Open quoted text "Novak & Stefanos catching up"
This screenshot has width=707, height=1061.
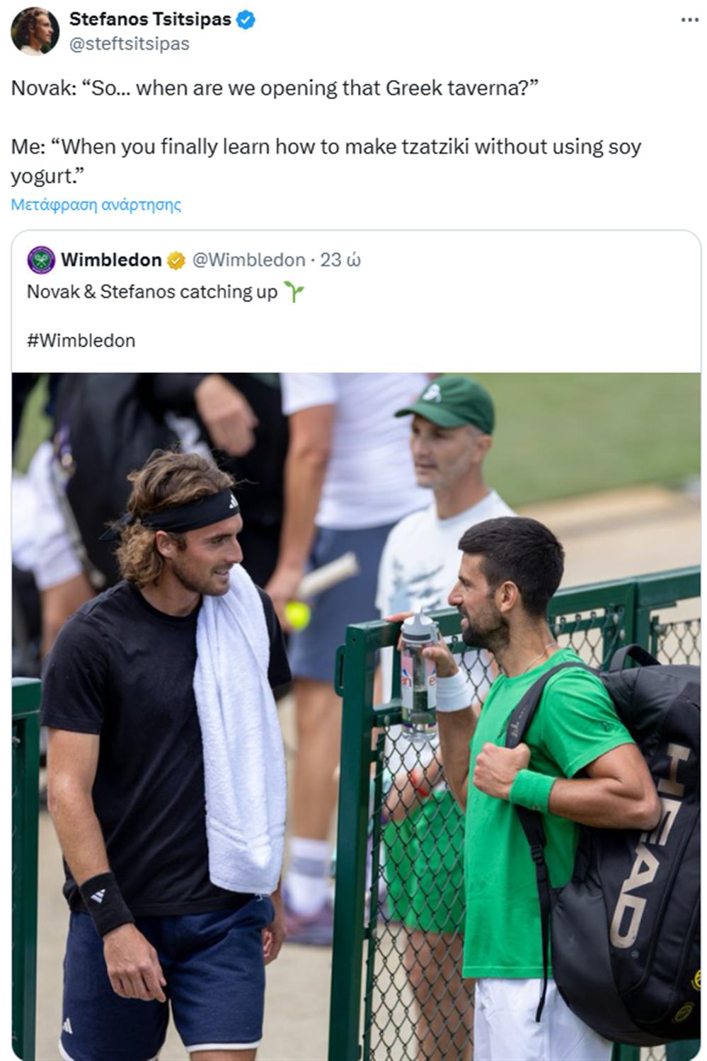[x=152, y=292]
